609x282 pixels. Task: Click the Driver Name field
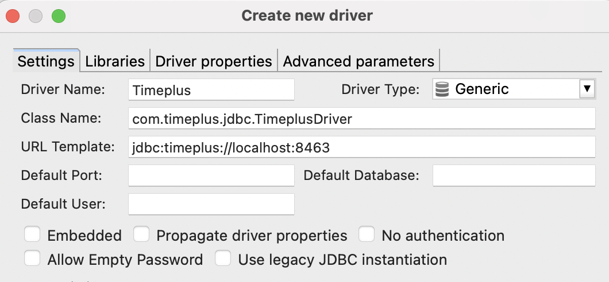[211, 90]
